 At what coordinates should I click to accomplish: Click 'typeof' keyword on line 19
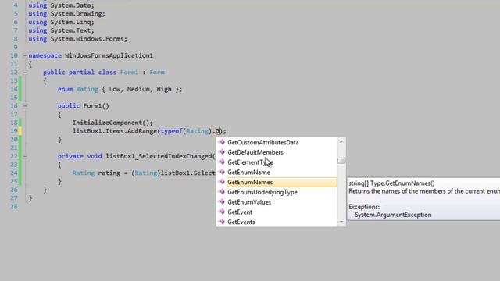click(172, 131)
